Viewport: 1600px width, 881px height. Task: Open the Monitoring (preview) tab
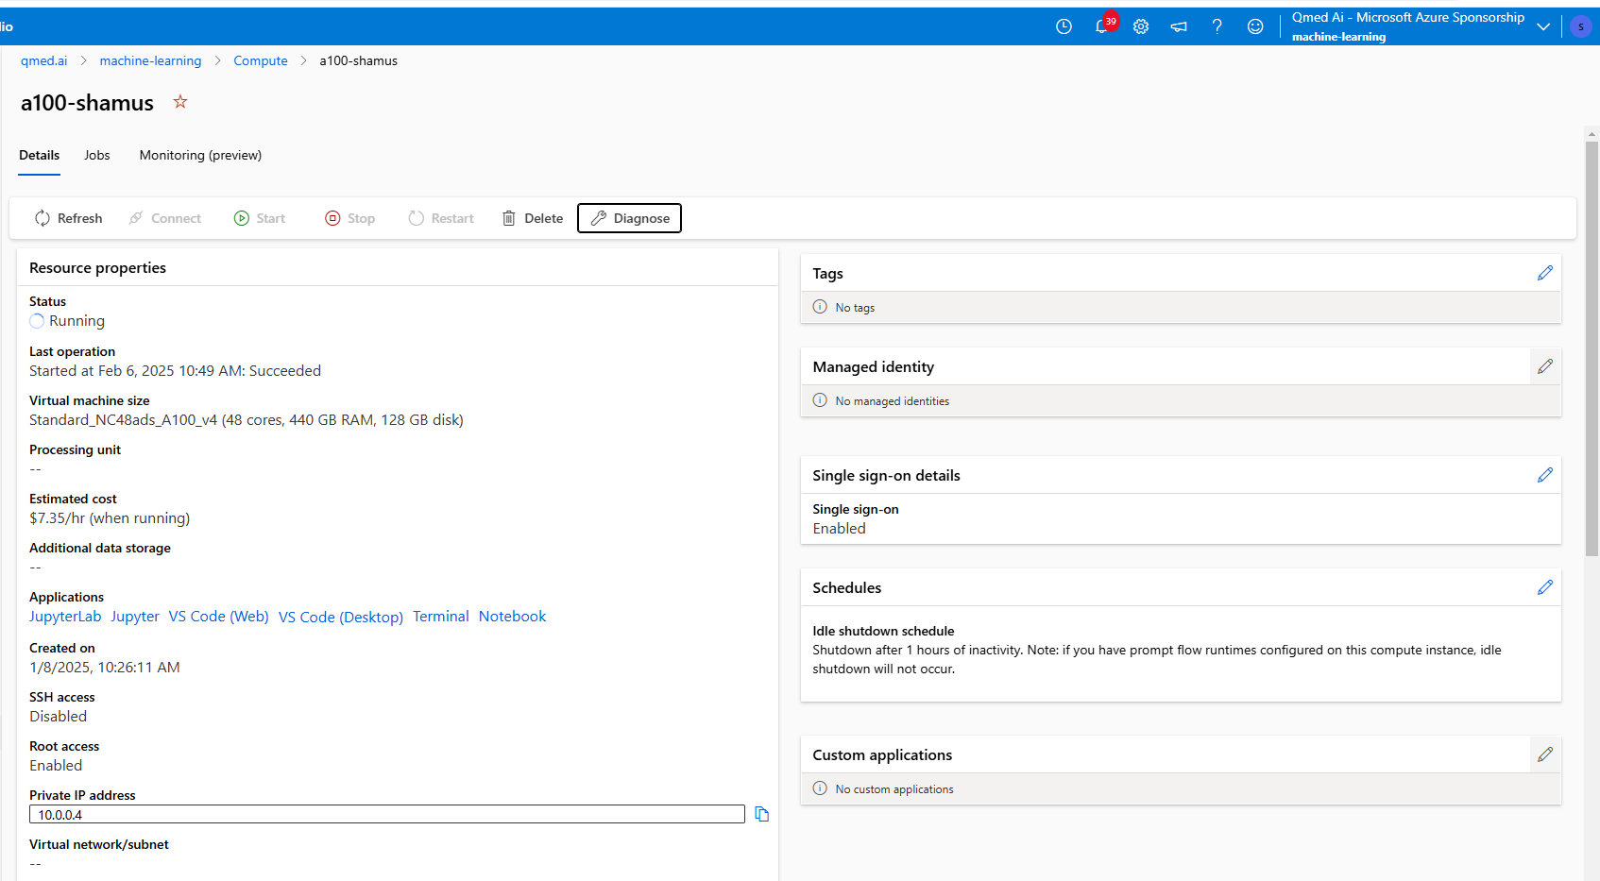tap(200, 155)
